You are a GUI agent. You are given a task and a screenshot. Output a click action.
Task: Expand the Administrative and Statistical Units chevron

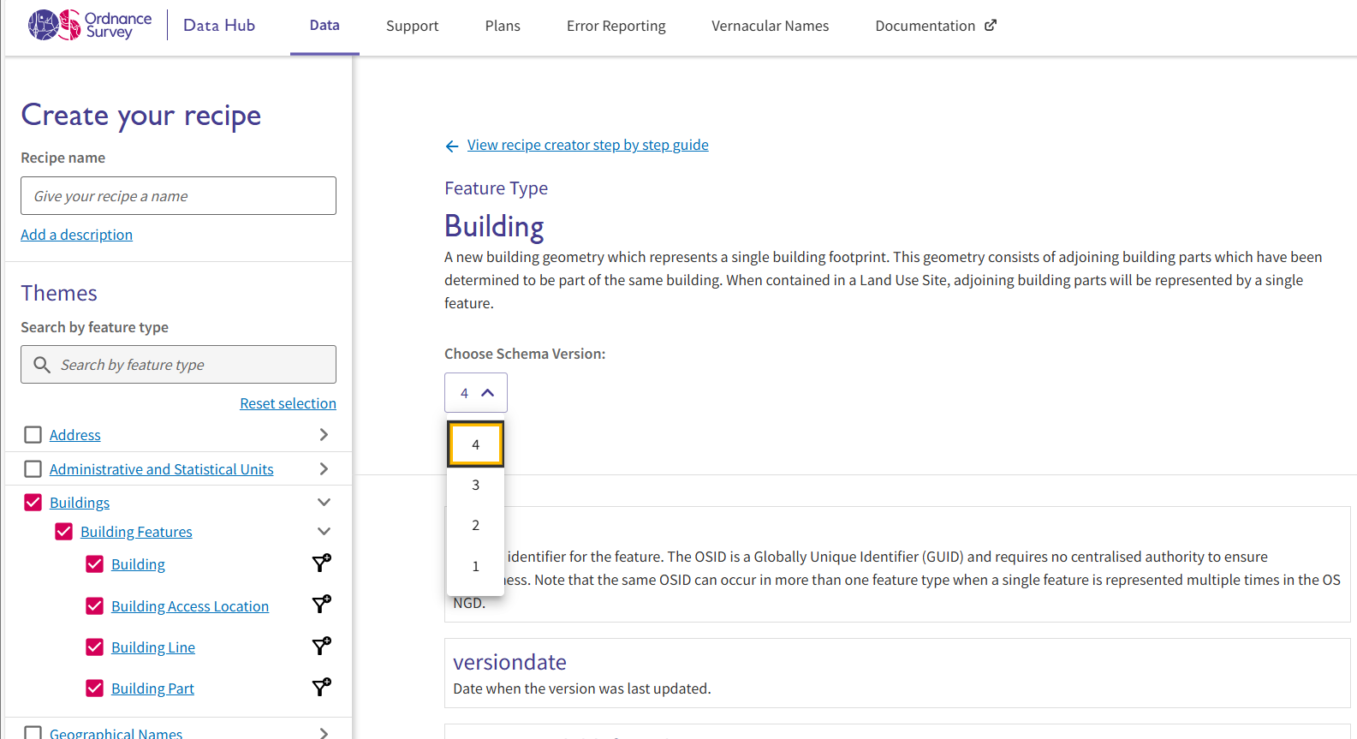tap(324, 468)
